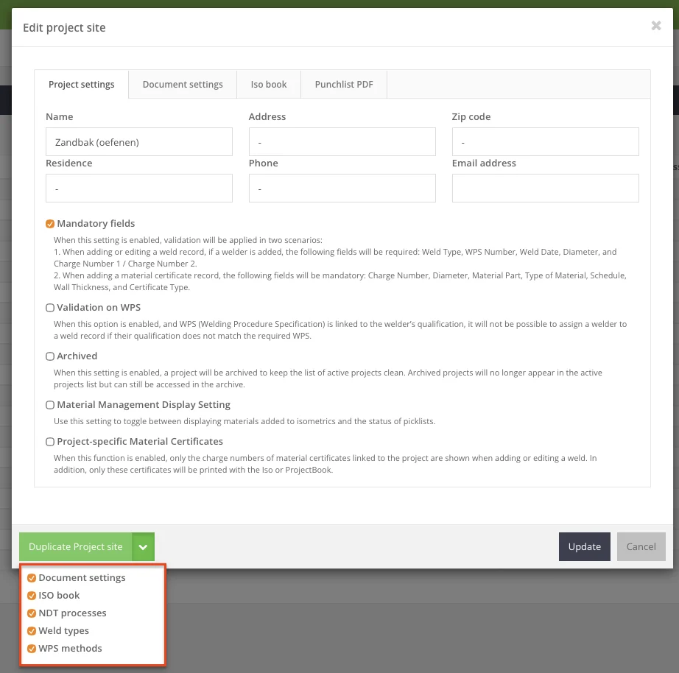
Task: Close the Edit project site dialog
Action: 655,27
